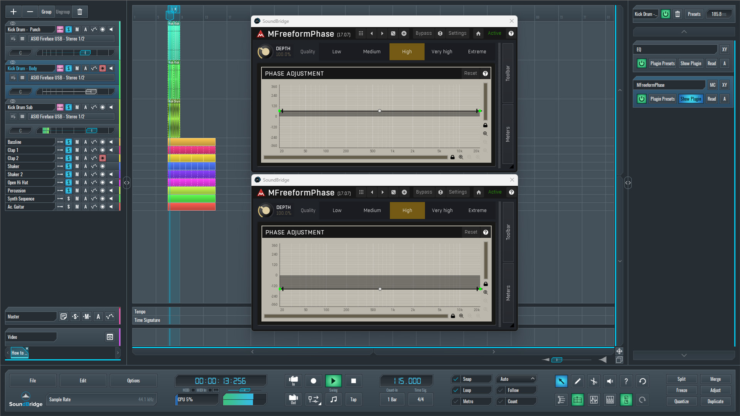Remove a track with the minus button
This screenshot has height=416, width=740.
[x=30, y=12]
